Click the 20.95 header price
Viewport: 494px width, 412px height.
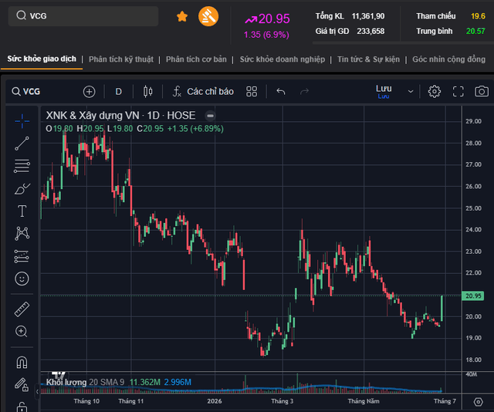(x=274, y=19)
